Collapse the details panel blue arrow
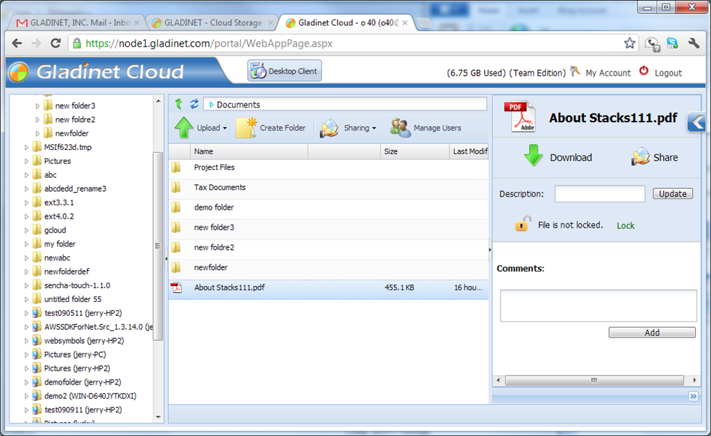The height and width of the screenshot is (436, 711). click(696, 122)
